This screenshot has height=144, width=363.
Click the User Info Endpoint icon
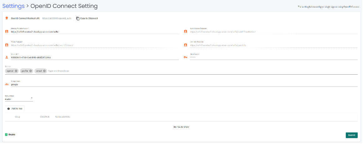185,45
